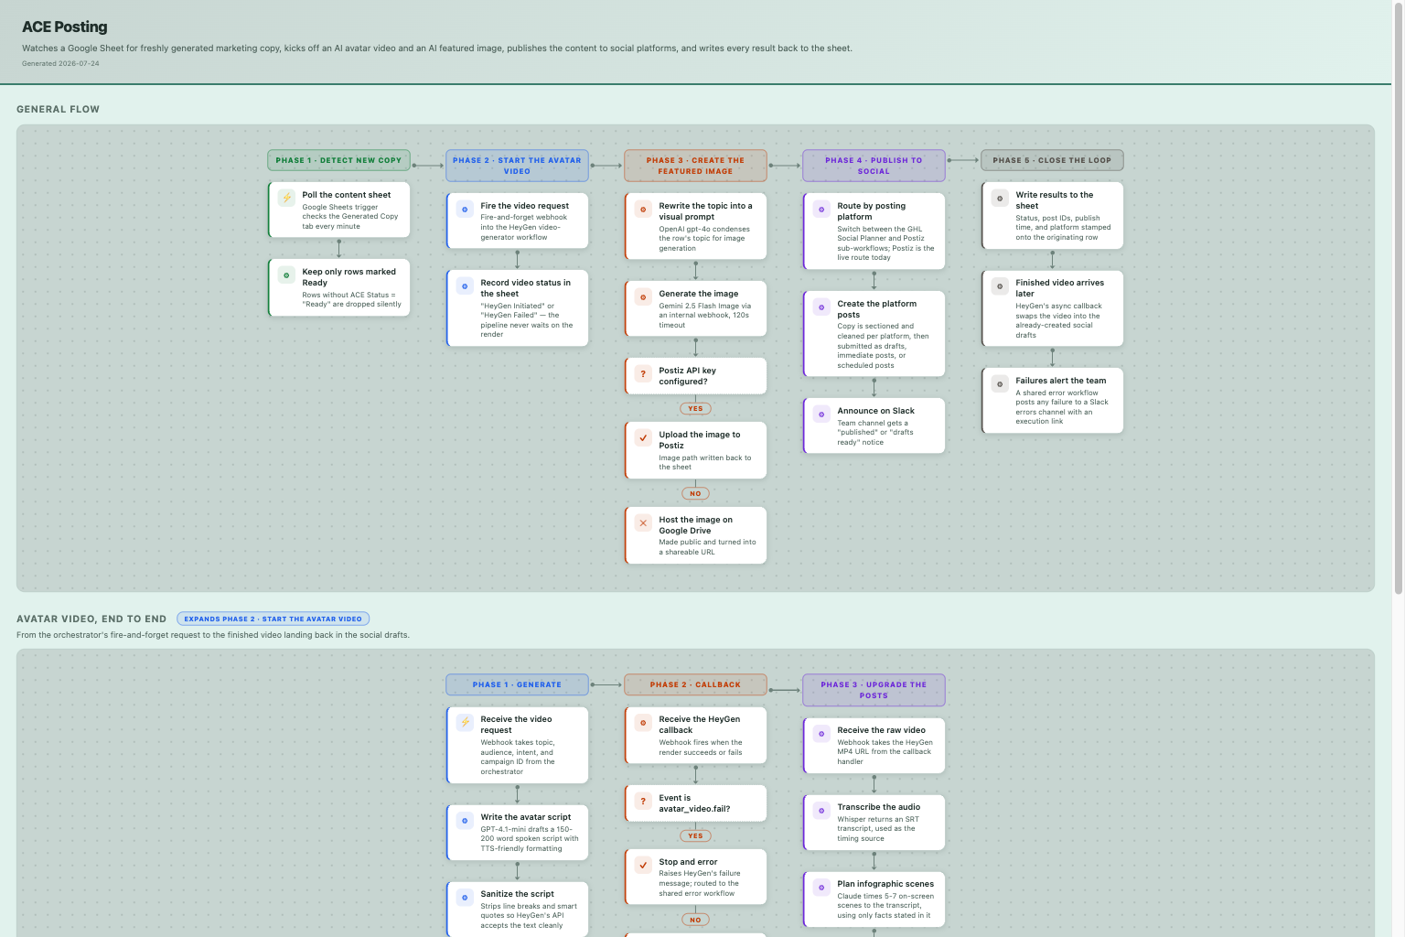Click the ACE Posting title
The height and width of the screenshot is (937, 1405).
(x=64, y=27)
